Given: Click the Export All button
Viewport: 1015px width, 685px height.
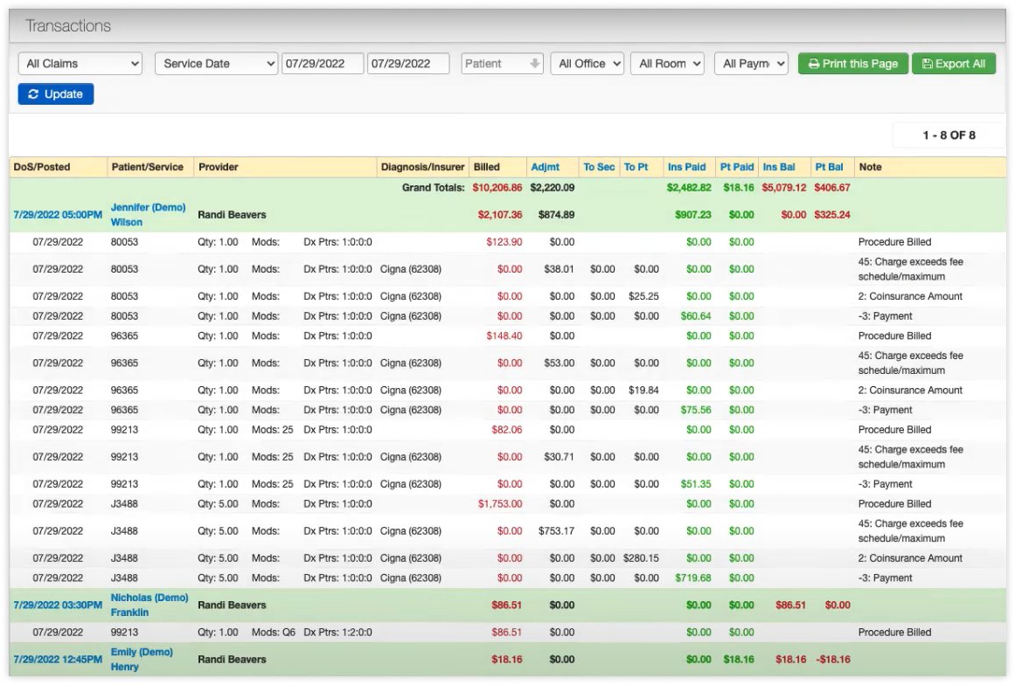Looking at the screenshot, I should click(x=954, y=63).
